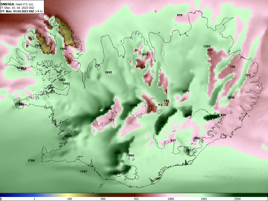Click the map value '1592'

tap(38, 46)
